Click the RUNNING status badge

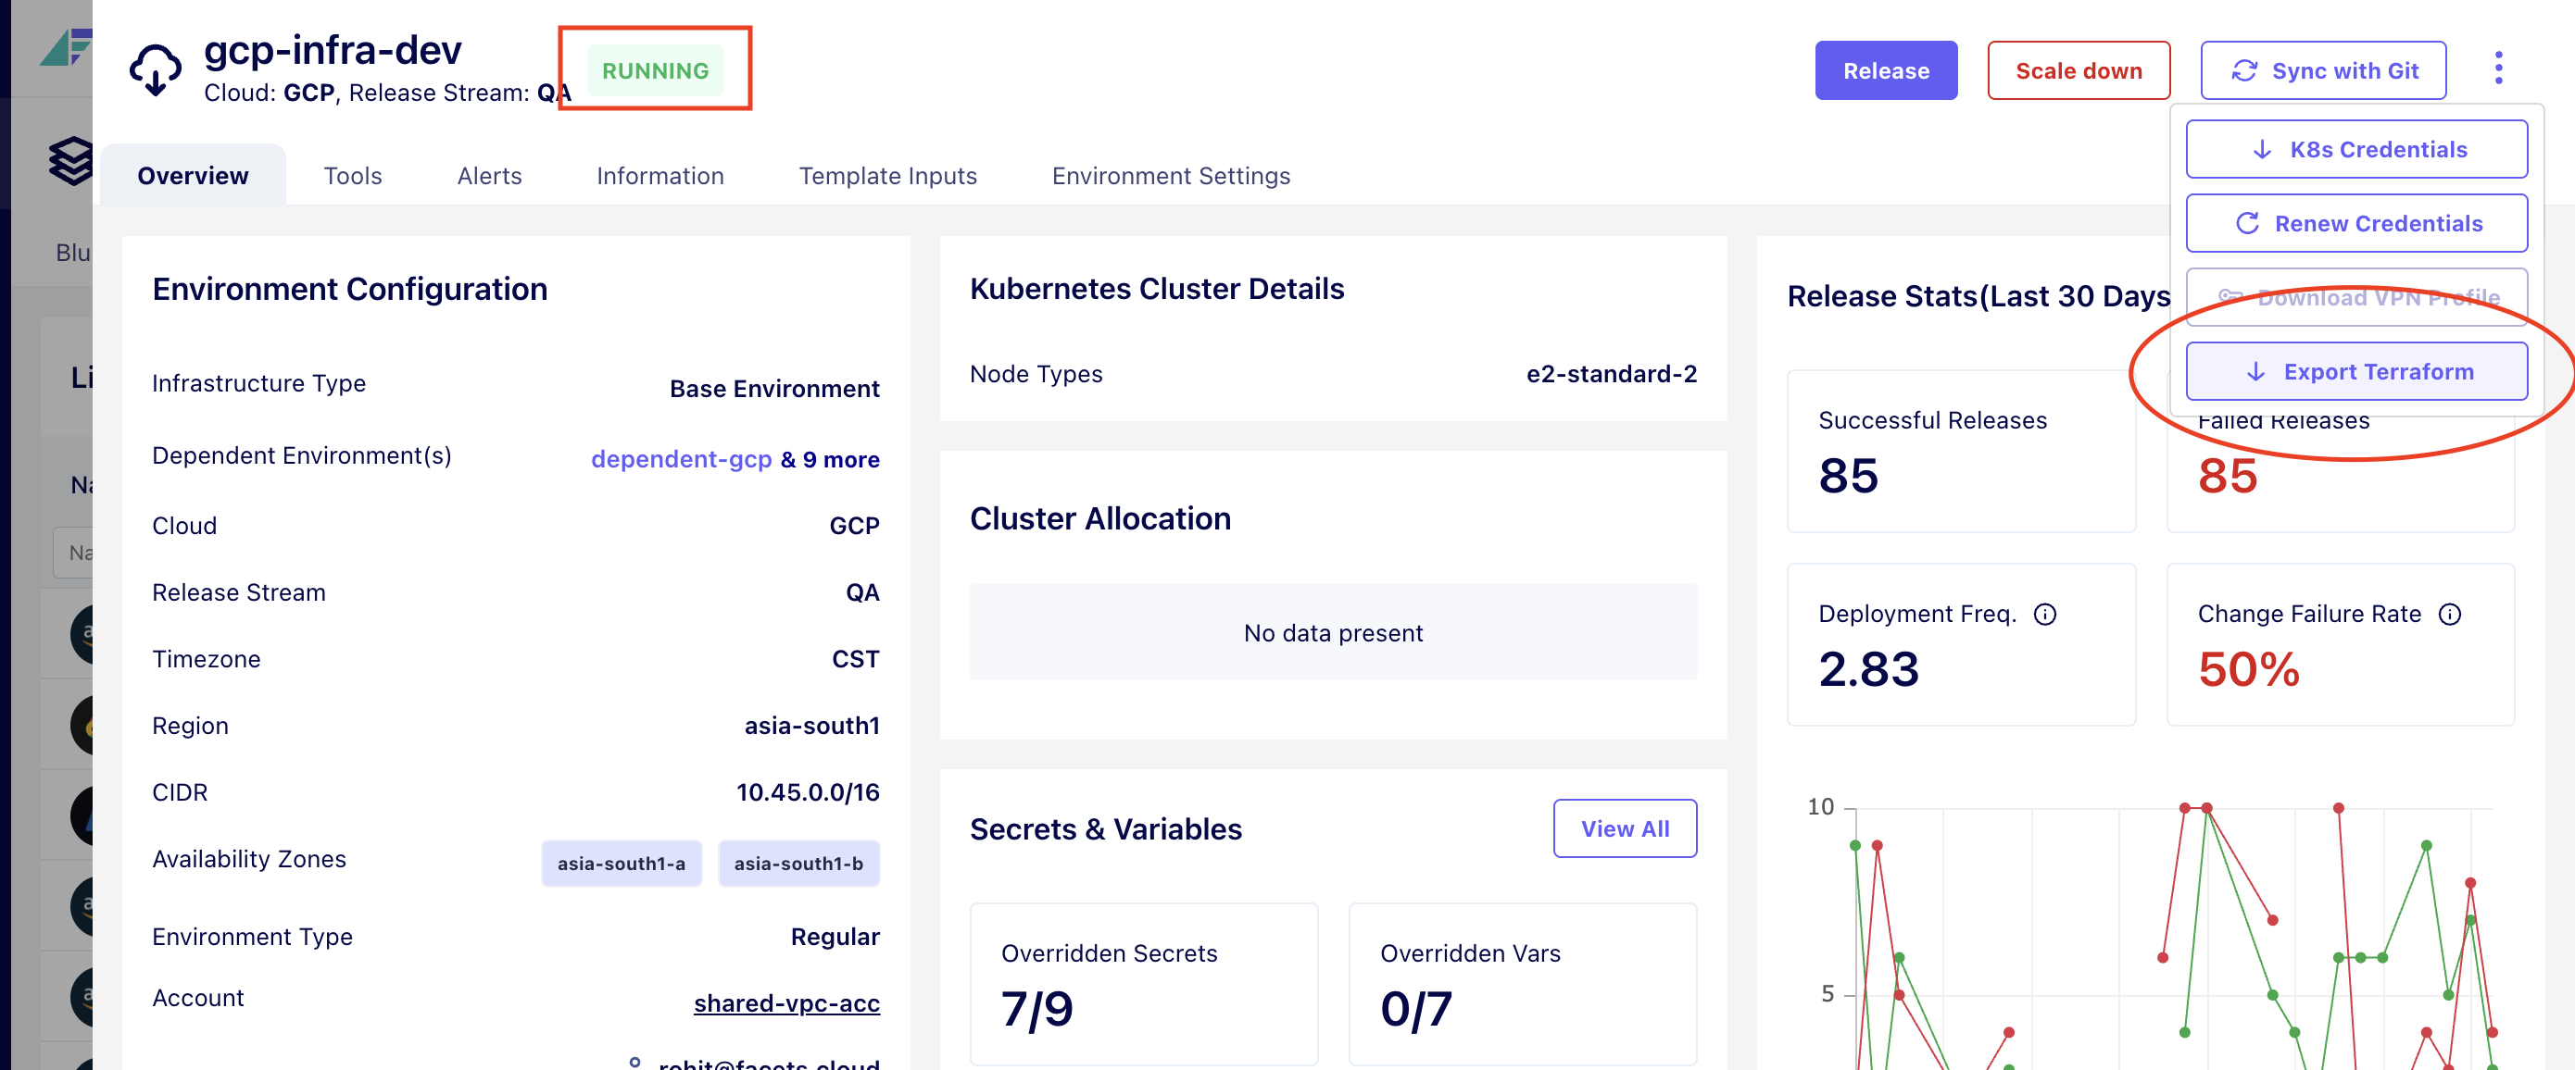point(655,71)
